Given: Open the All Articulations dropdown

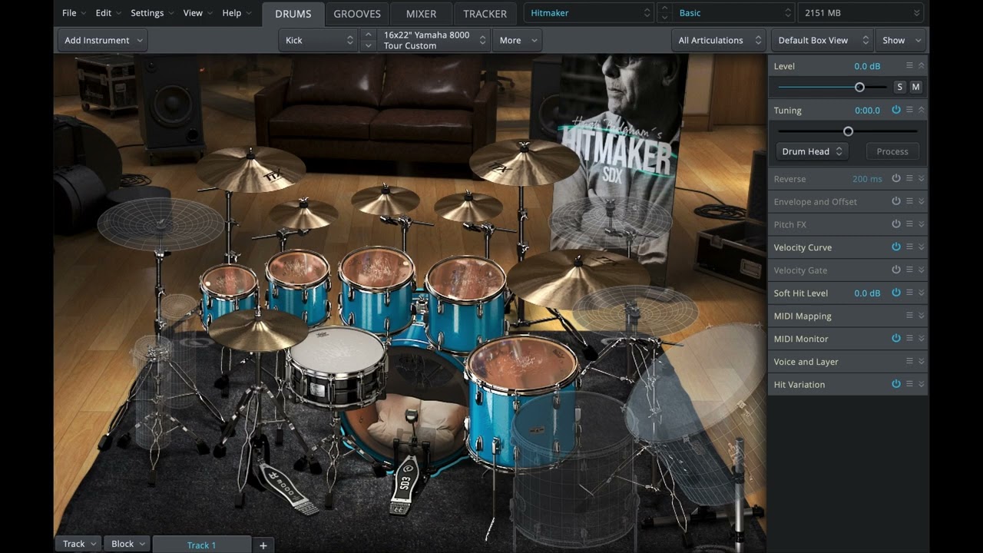Looking at the screenshot, I should [718, 40].
